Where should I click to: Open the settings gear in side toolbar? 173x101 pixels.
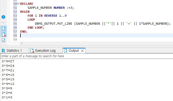(3, 17)
